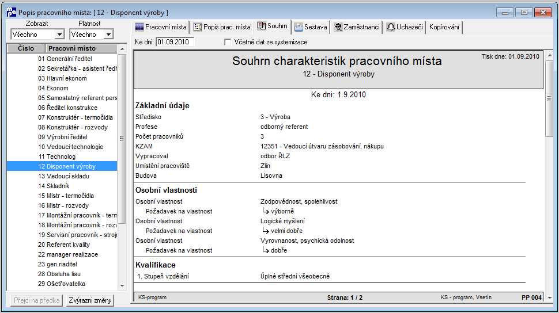The height and width of the screenshot is (313, 559).
Task: Select 05 Samostatný referent row
Action: [x=62, y=98]
